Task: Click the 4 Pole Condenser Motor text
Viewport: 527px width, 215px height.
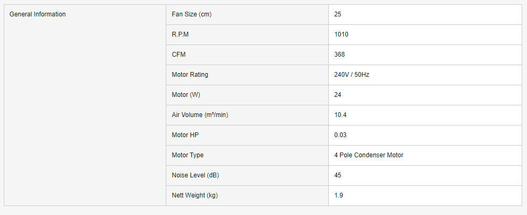Action: click(369, 155)
